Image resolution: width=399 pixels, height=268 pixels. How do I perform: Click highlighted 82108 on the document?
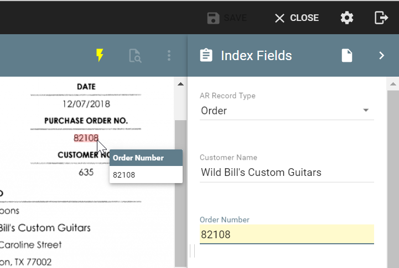click(x=86, y=138)
